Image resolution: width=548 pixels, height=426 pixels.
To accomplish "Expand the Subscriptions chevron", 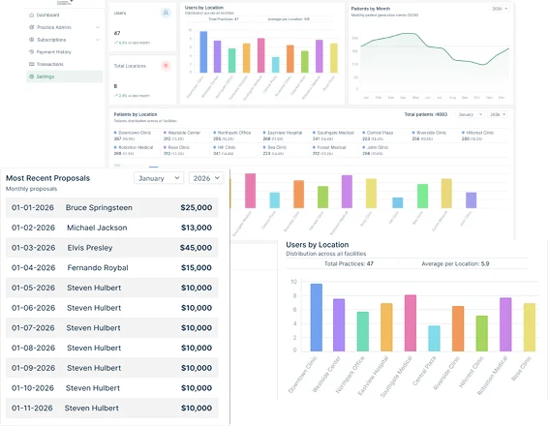I will (98, 40).
